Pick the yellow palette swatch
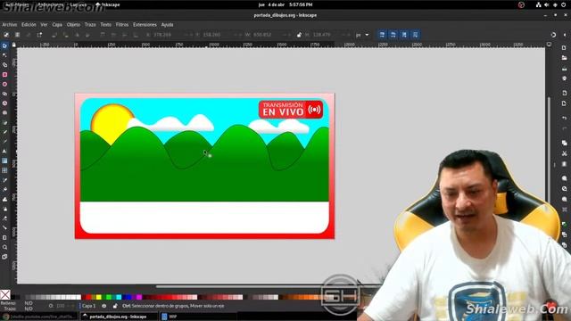The width and height of the screenshot is (571, 321). pyautogui.click(x=98, y=297)
